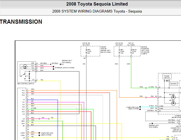181x140 pixels.
Task: Click the 'DRIVER SIDE J/B' description
Action: pos(106,50)
